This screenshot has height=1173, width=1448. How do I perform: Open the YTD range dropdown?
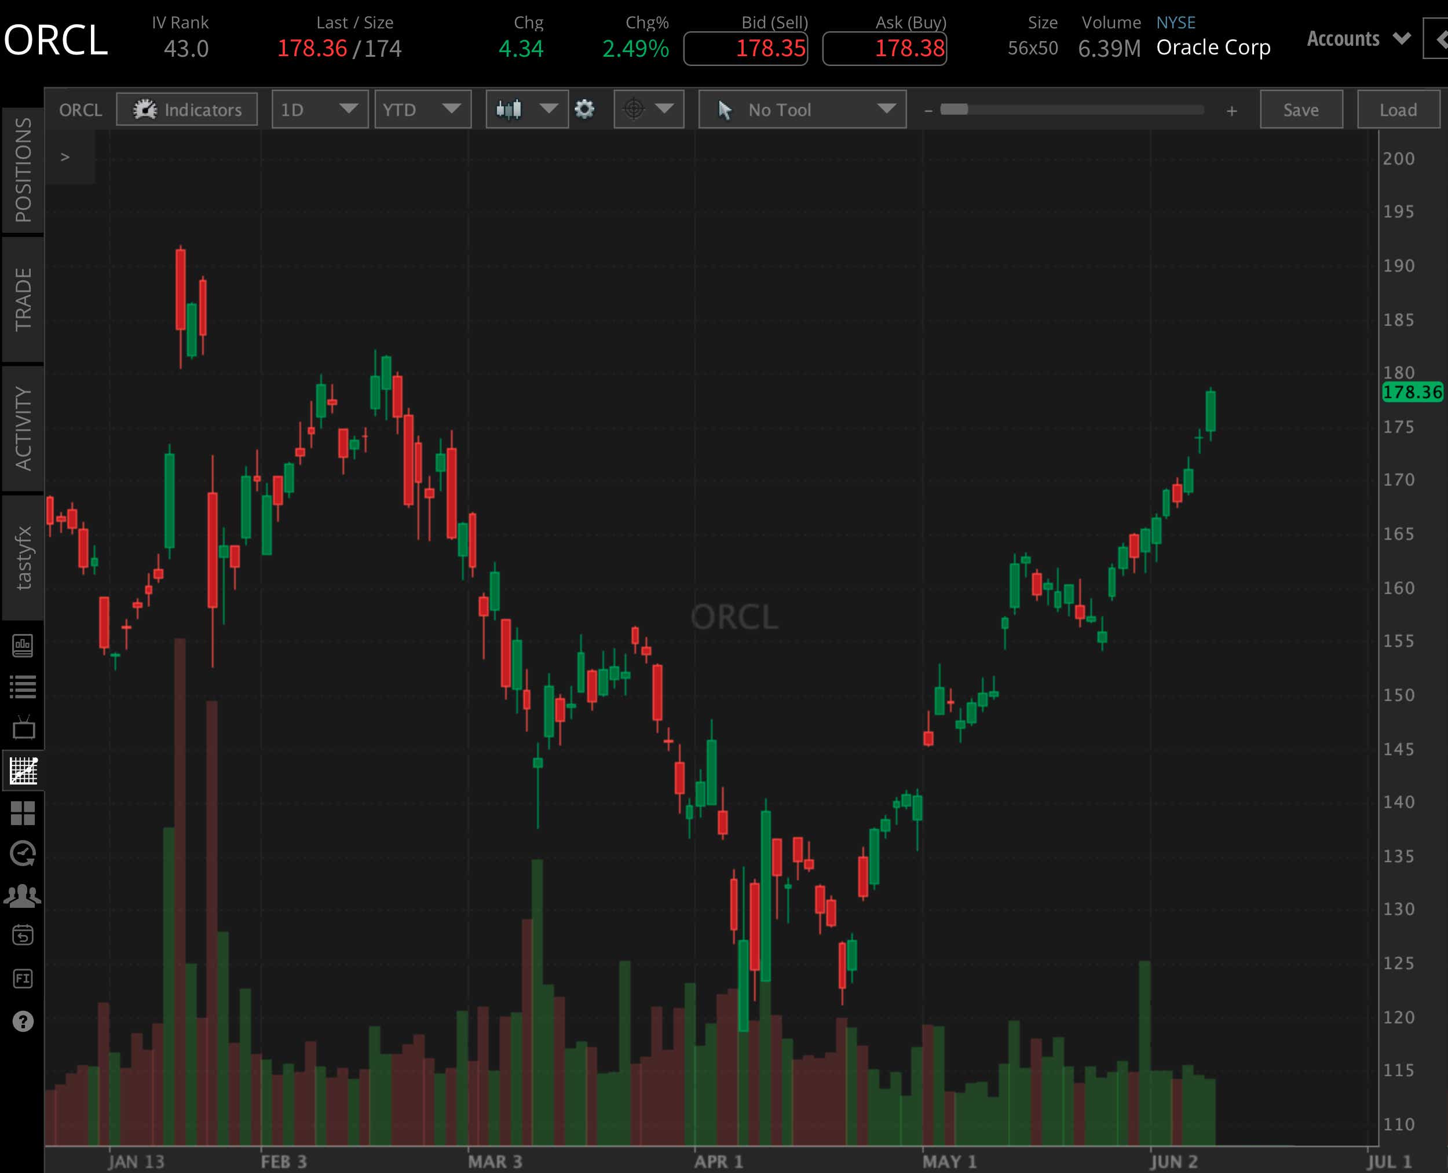[422, 109]
